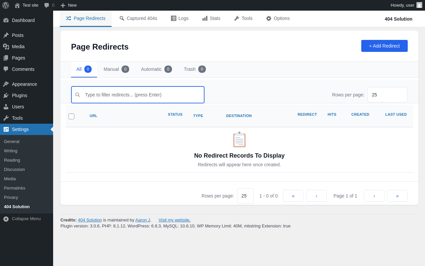The width and height of the screenshot is (425, 266).
Task: Open the New content menu
Action: click(x=68, y=5)
